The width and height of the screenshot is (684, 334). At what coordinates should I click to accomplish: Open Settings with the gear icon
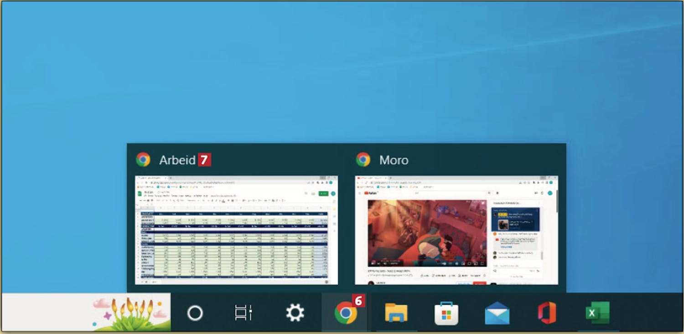pyautogui.click(x=295, y=313)
